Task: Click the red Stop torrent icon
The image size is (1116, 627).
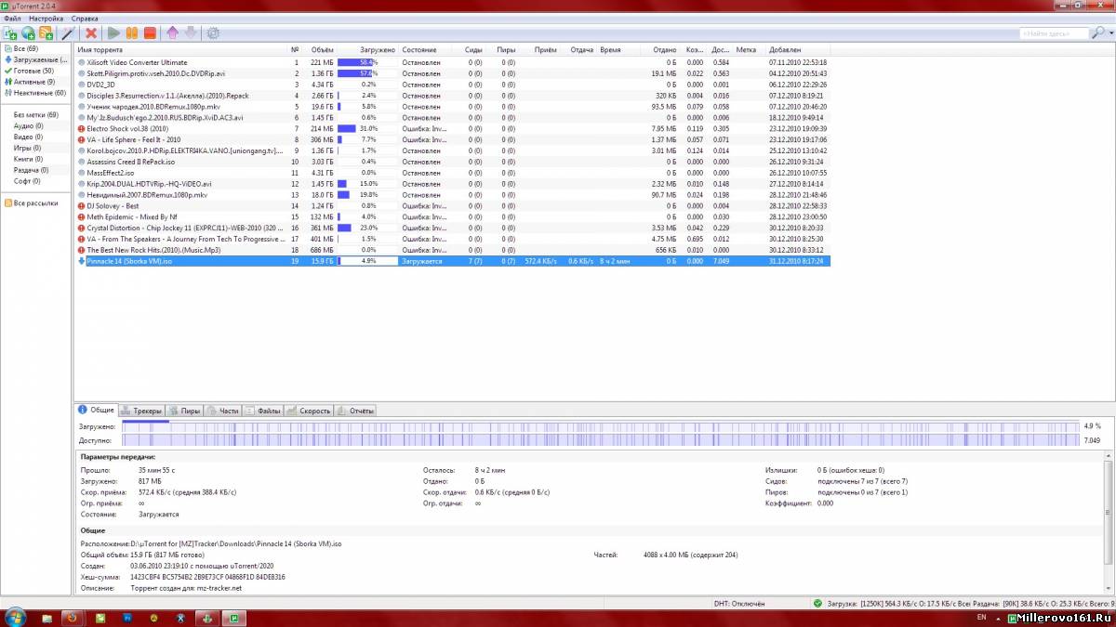Action: pos(150,33)
